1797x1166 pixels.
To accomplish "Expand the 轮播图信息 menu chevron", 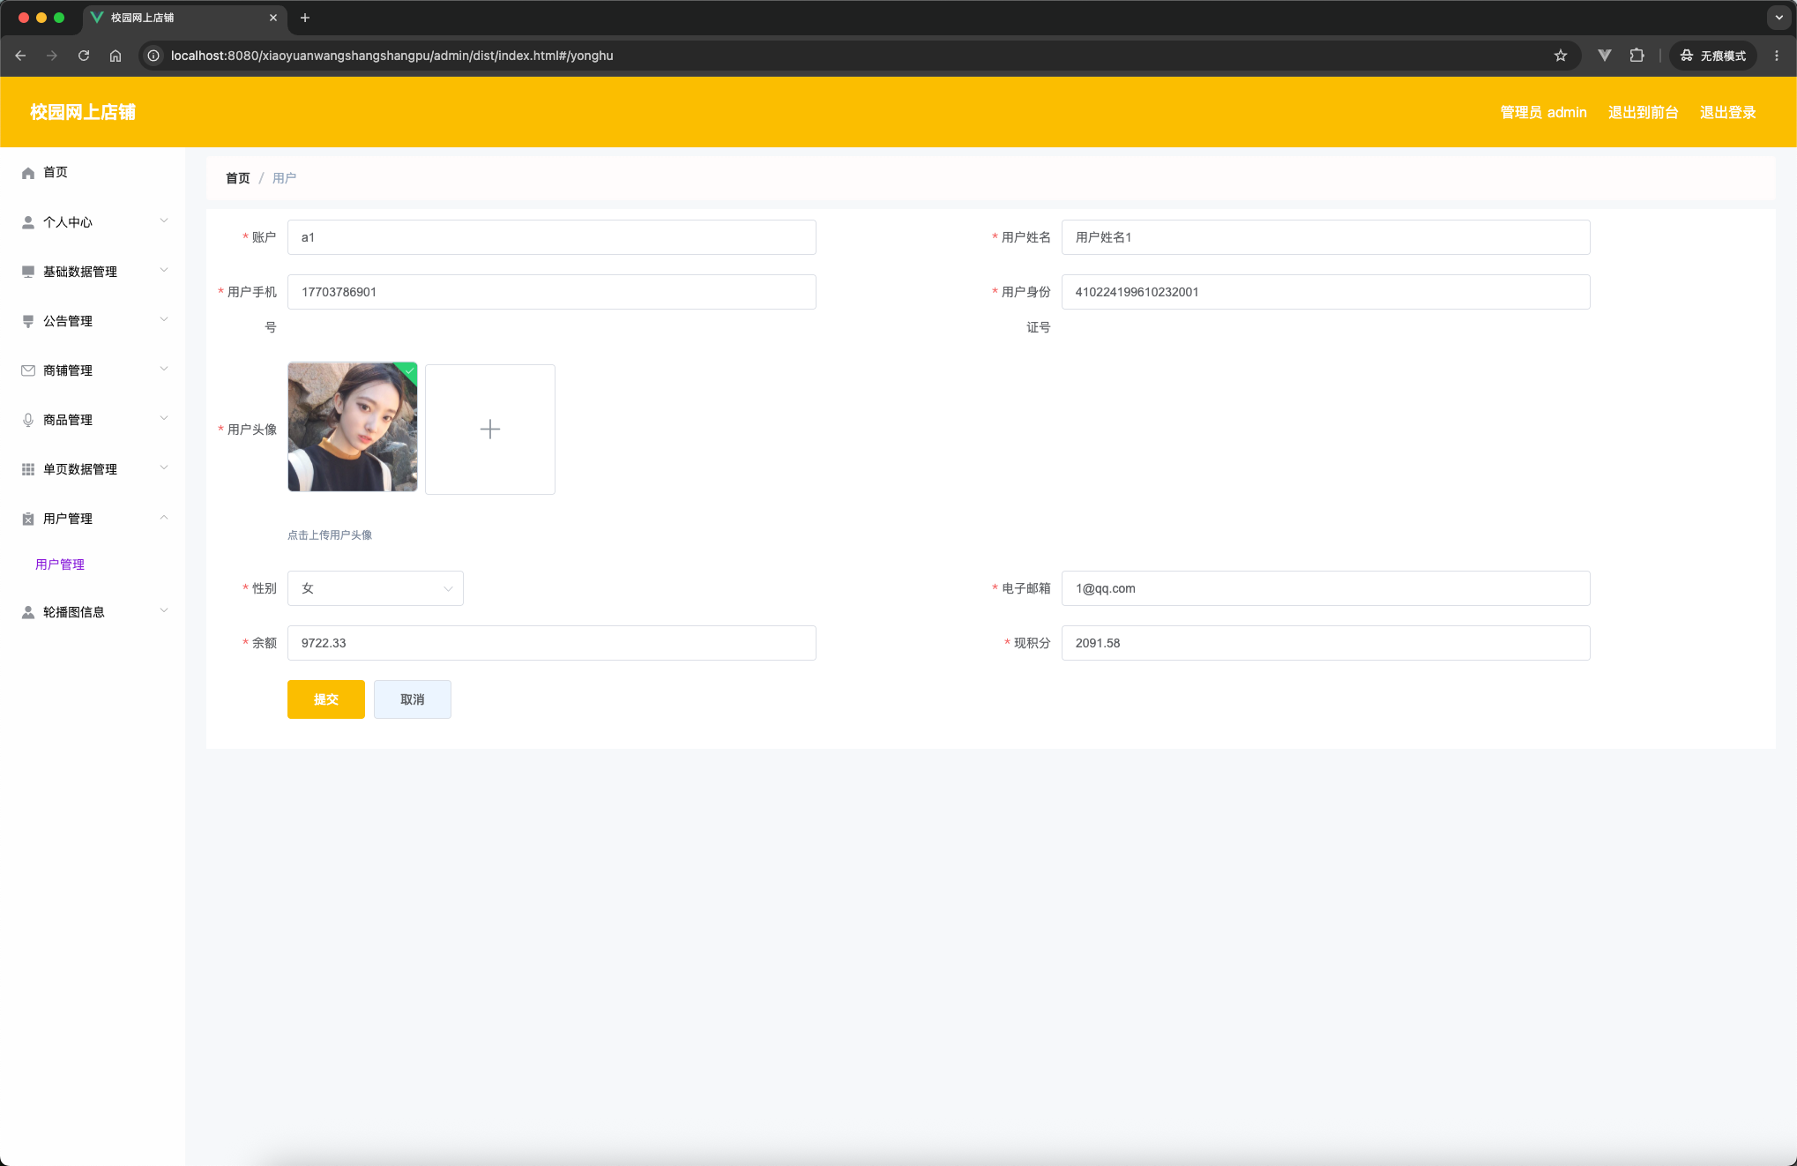I will tap(164, 610).
